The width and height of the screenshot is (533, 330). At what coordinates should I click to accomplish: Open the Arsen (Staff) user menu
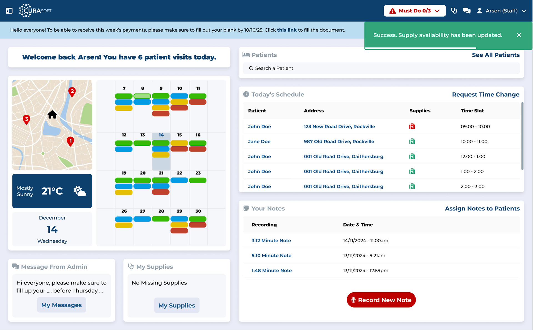tap(501, 11)
